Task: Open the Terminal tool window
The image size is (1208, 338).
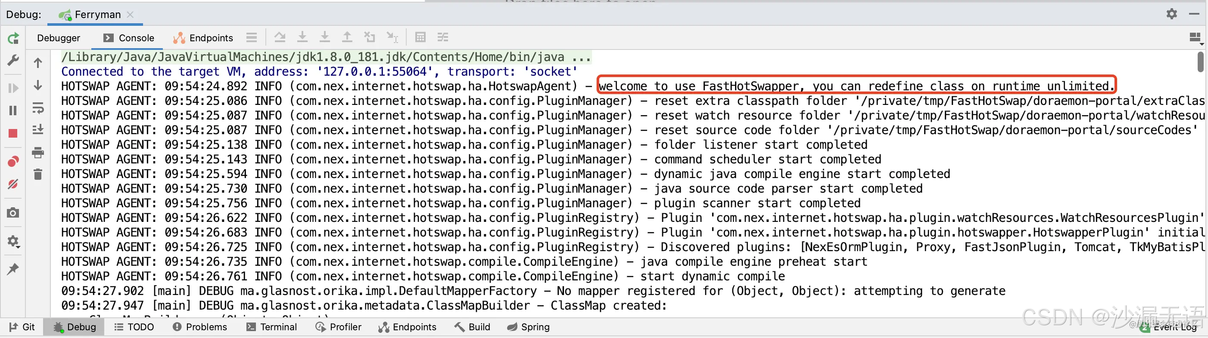Action: (272, 327)
